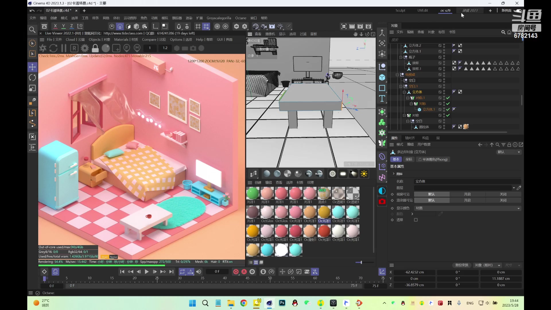
Task: Open the 对象 (相对) coordinate dropdown
Action: (x=488, y=265)
